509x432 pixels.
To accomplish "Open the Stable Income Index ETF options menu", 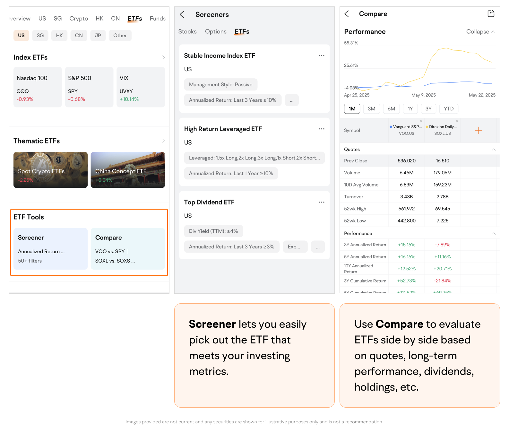I will point(321,56).
